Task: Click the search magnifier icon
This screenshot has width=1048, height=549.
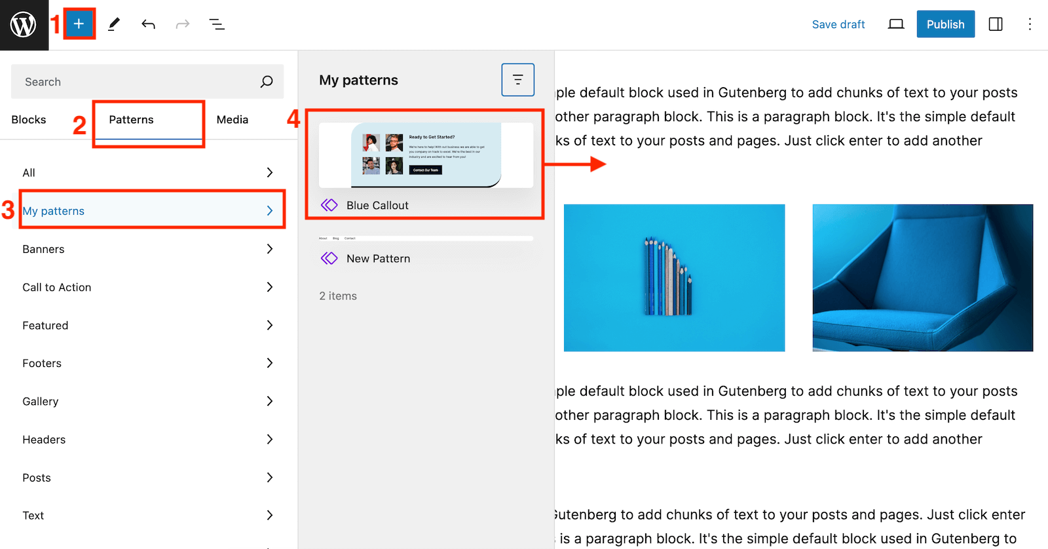Action: point(267,82)
